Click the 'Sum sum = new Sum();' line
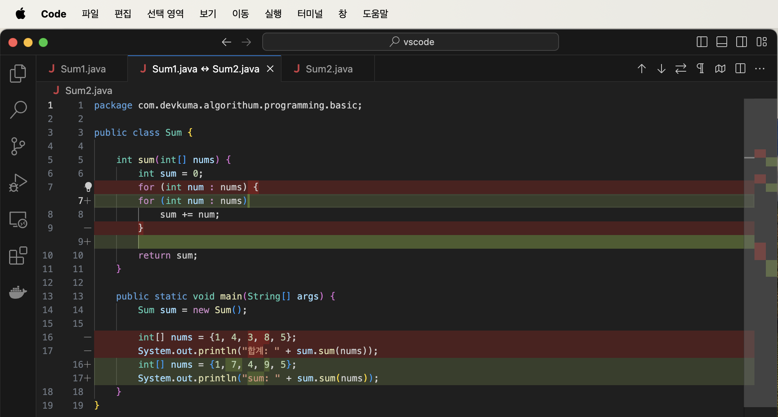The height and width of the screenshot is (417, 778). tap(192, 310)
